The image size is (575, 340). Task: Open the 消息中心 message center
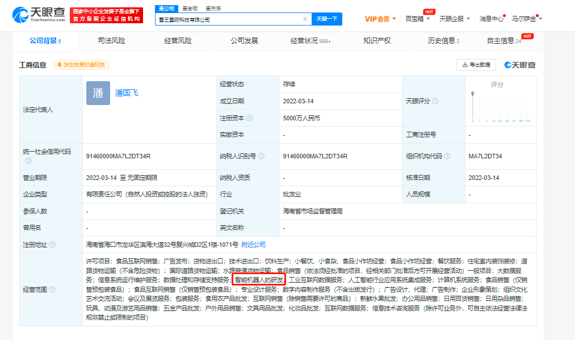(492, 19)
